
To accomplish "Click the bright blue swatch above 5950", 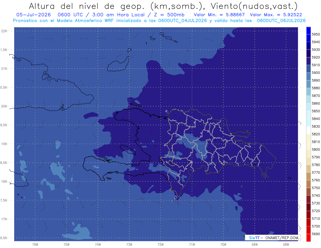I will 308,30.
